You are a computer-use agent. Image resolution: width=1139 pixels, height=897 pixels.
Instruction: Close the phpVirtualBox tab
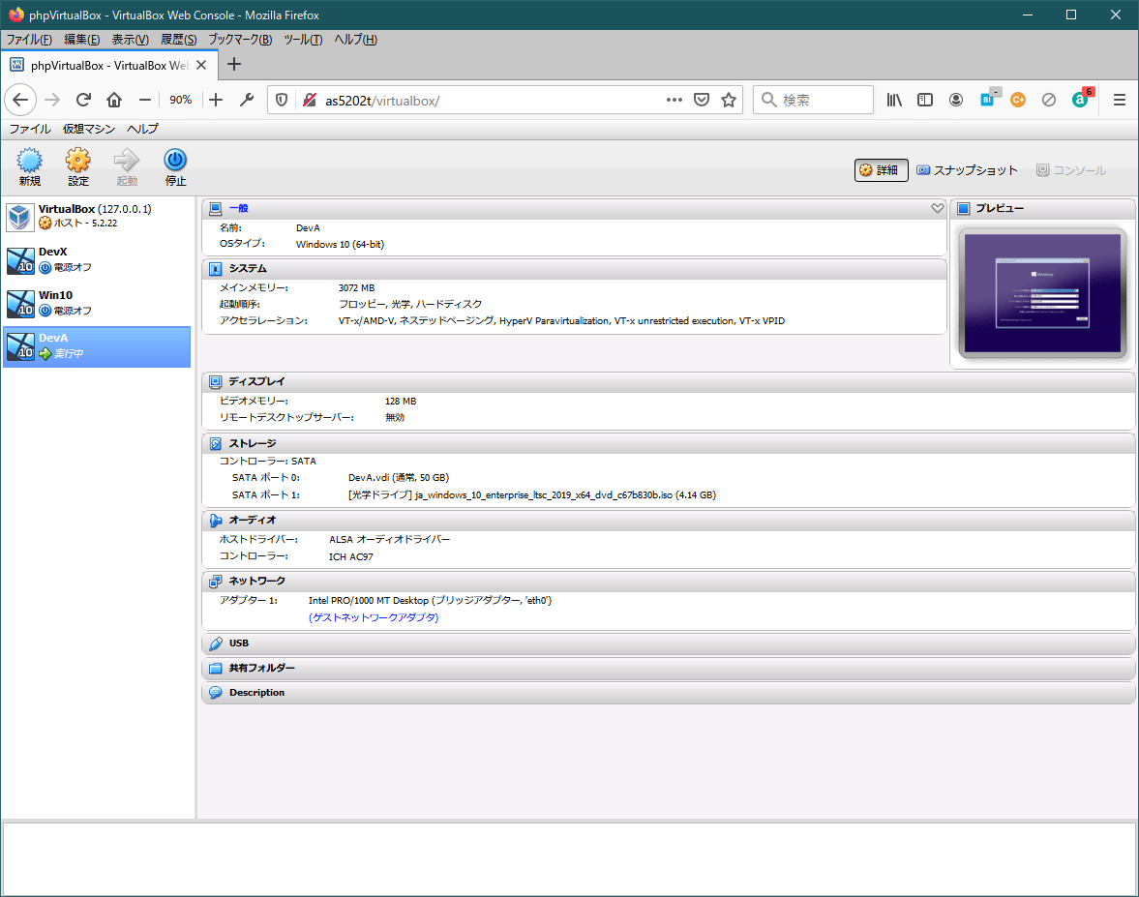pos(201,66)
